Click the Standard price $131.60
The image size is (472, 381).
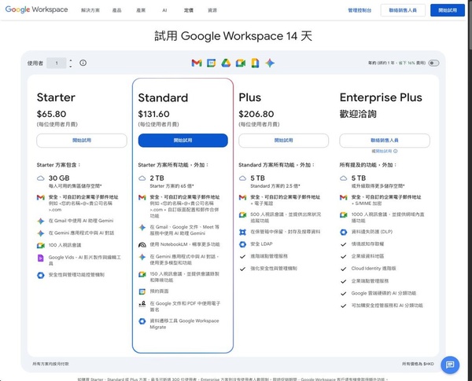(154, 114)
